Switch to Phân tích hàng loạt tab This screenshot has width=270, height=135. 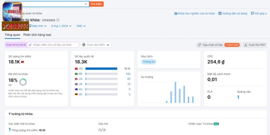[x=37, y=35]
